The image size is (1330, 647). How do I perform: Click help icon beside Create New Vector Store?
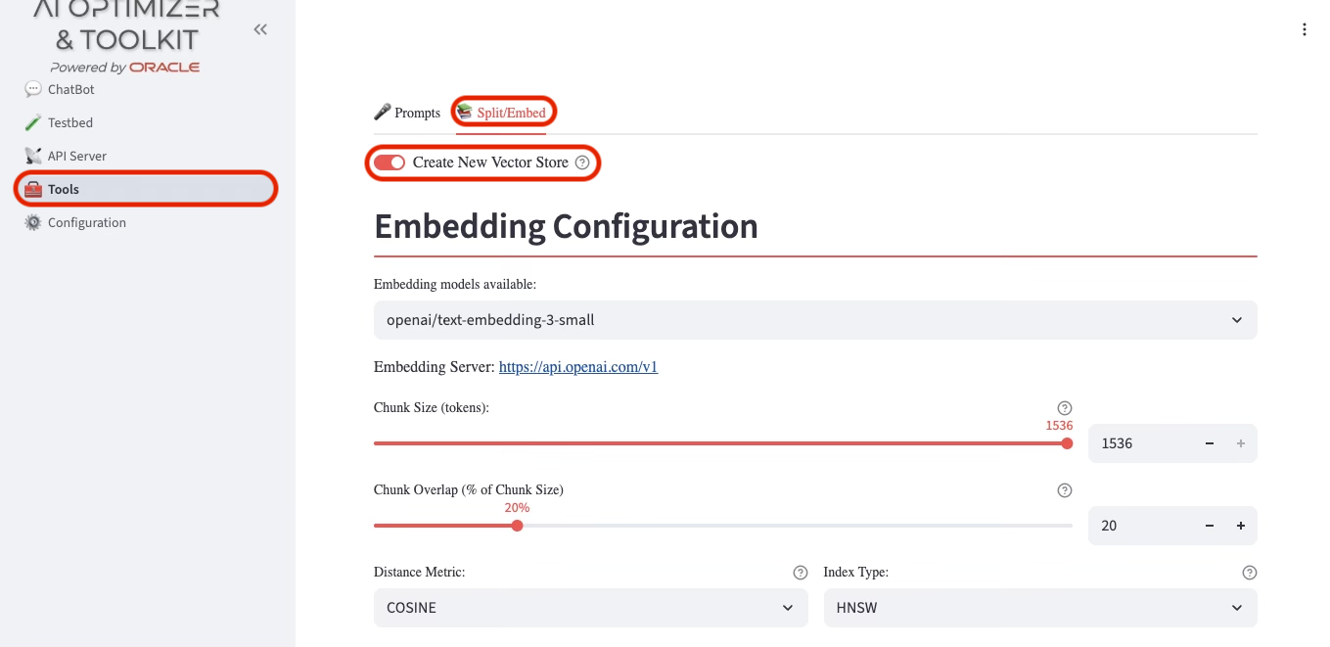click(x=582, y=162)
